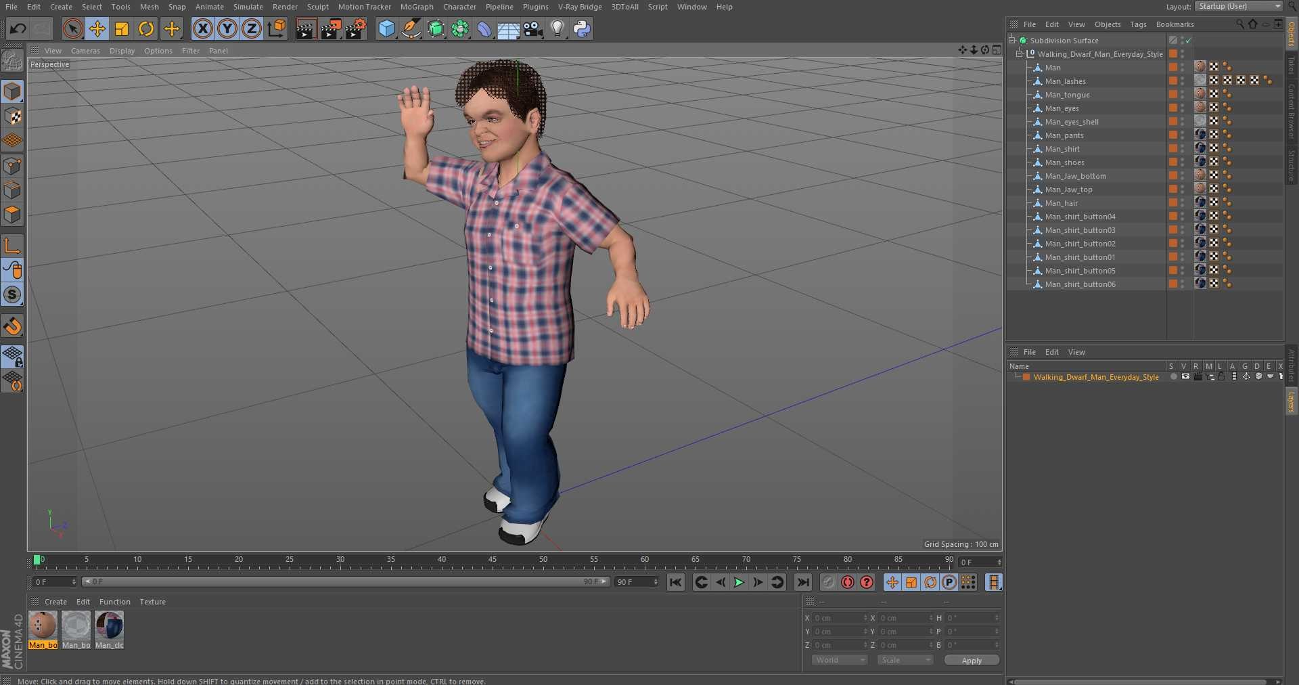Open Edit Render Settings icon
This screenshot has width=1299, height=685.
coord(356,28)
